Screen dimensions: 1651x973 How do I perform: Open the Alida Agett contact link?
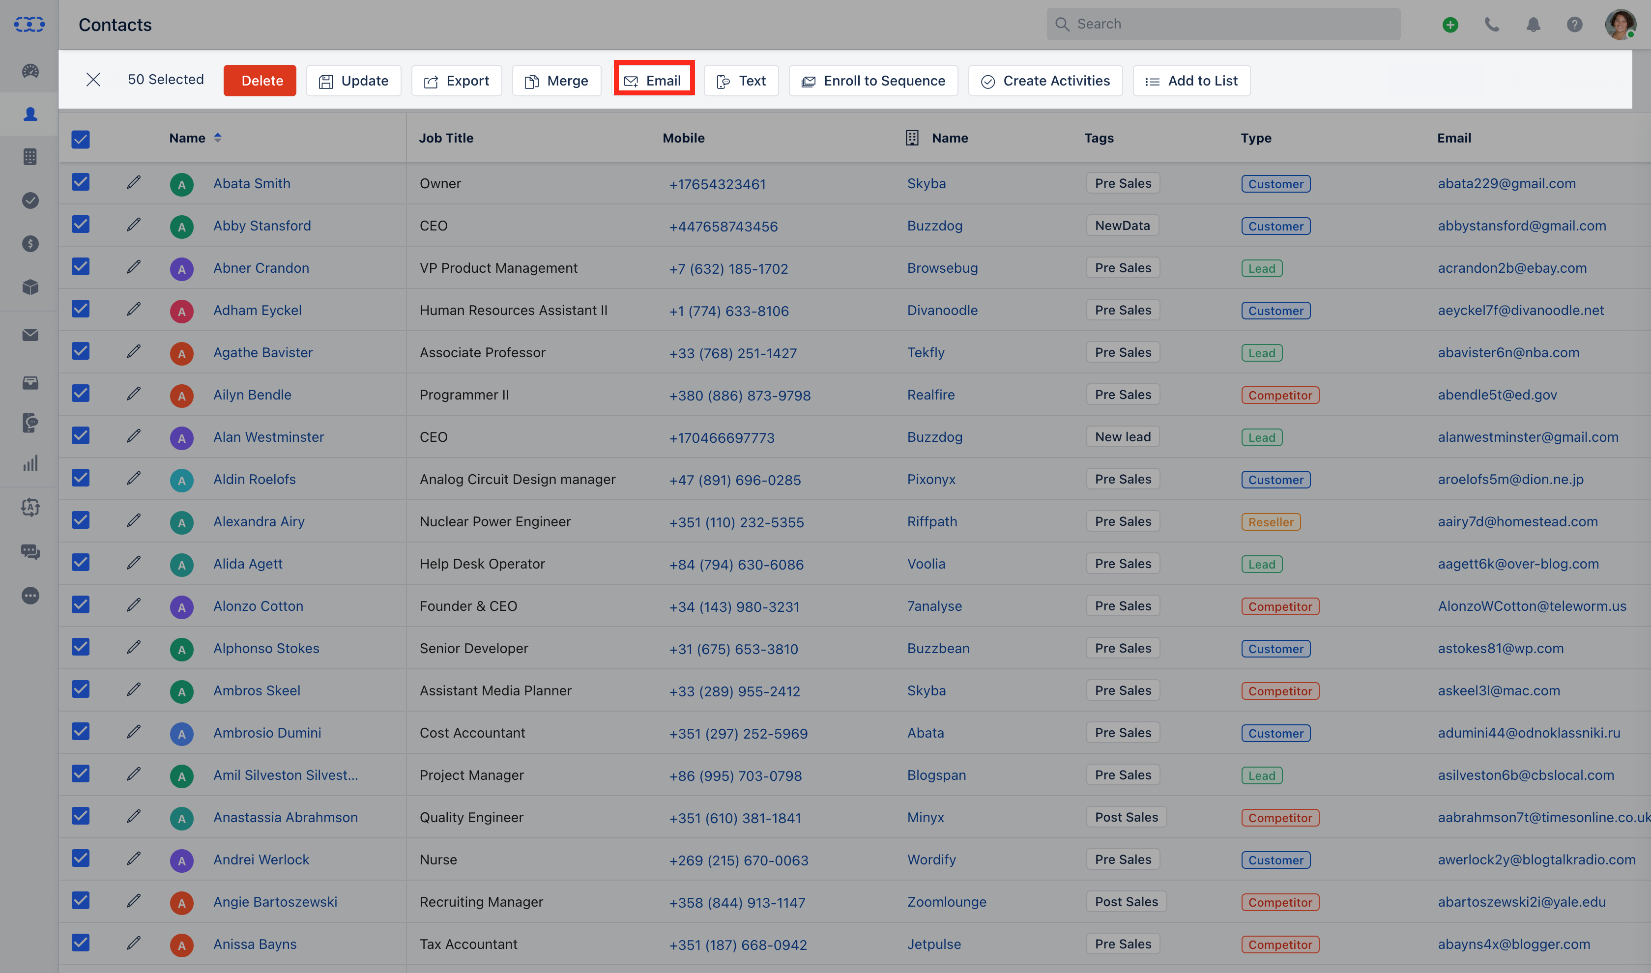pos(248,564)
